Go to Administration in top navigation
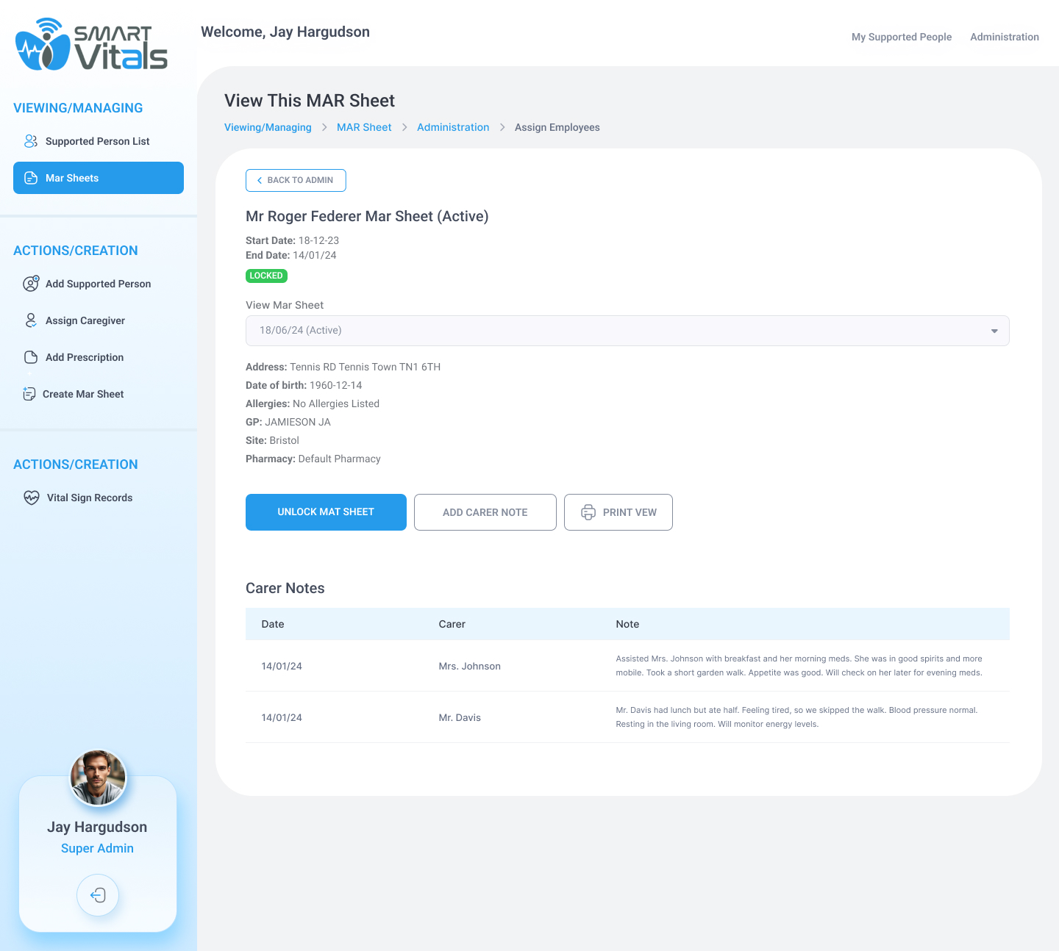The width and height of the screenshot is (1059, 951). point(1004,37)
